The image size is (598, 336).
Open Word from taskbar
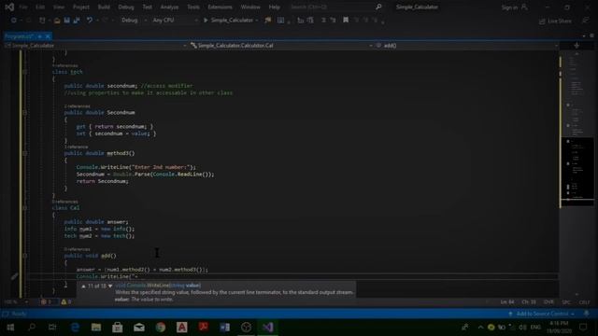pos(224,328)
